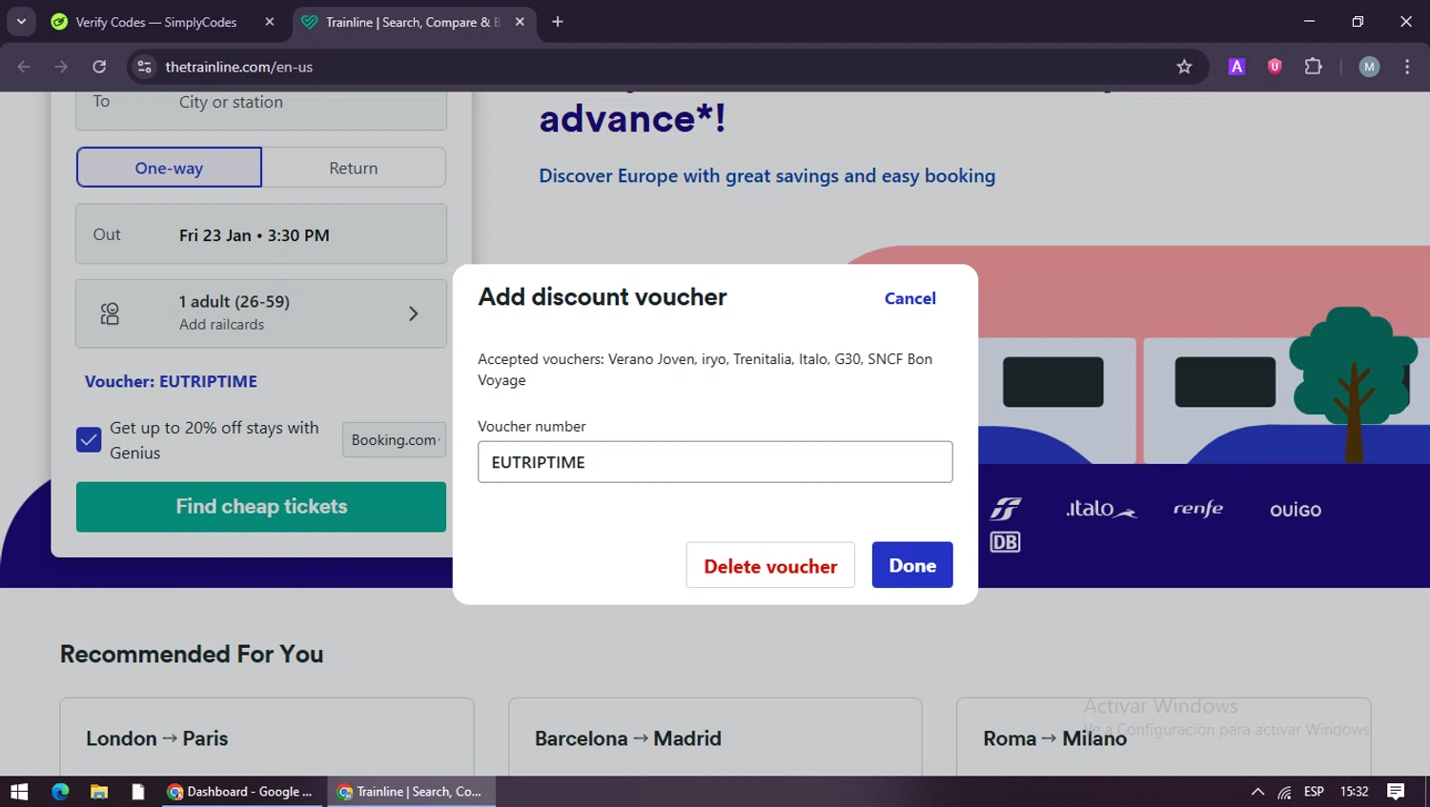Show hidden system tray icons
This screenshot has width=1430, height=807.
1257,792
